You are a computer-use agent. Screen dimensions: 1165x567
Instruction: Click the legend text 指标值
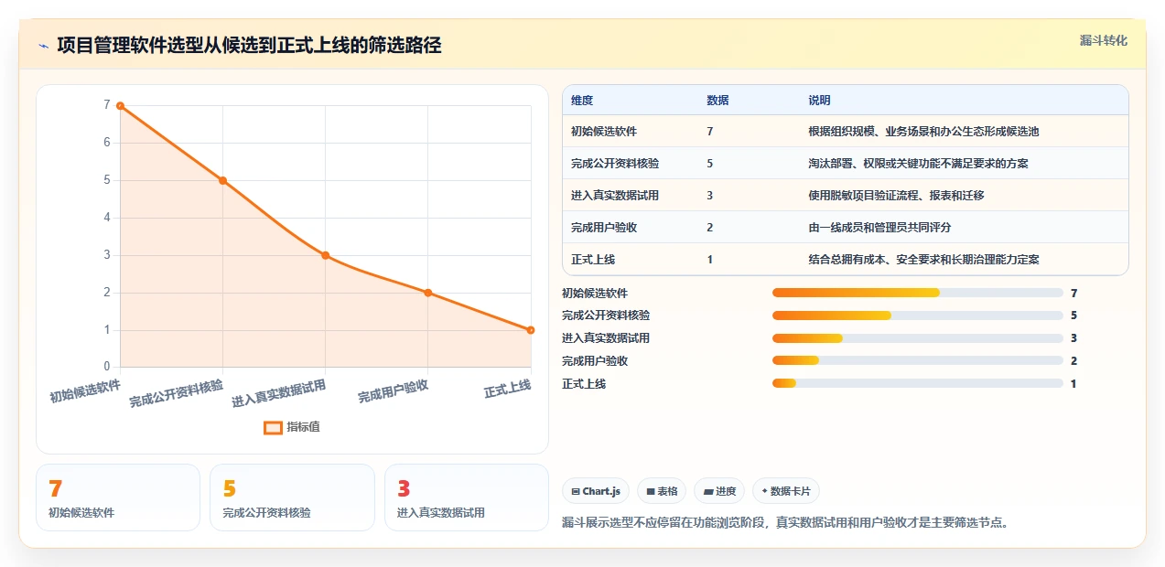tap(303, 427)
